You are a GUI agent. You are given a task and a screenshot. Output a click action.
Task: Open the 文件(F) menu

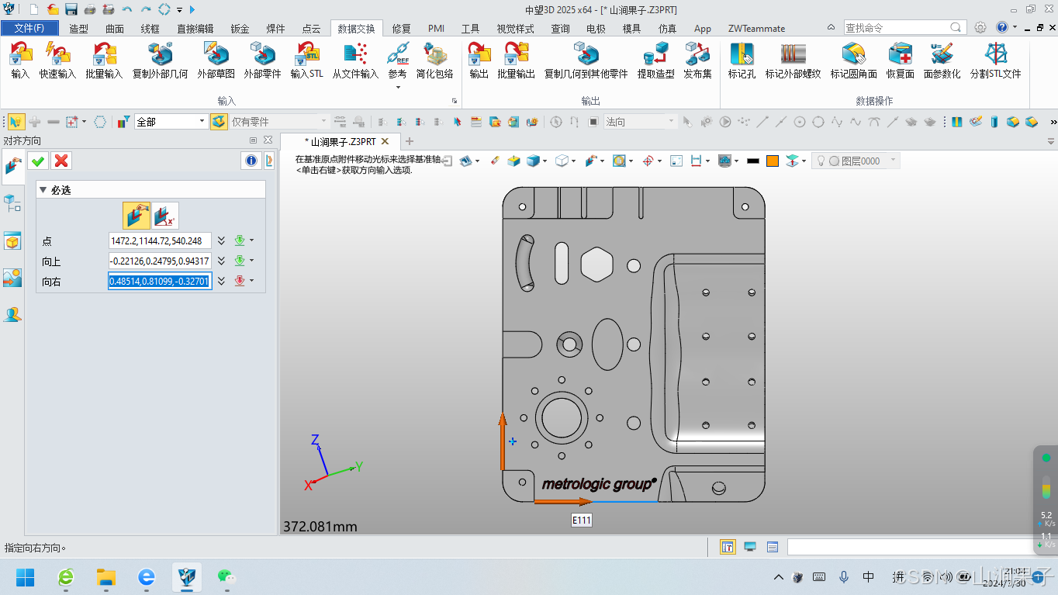click(29, 28)
